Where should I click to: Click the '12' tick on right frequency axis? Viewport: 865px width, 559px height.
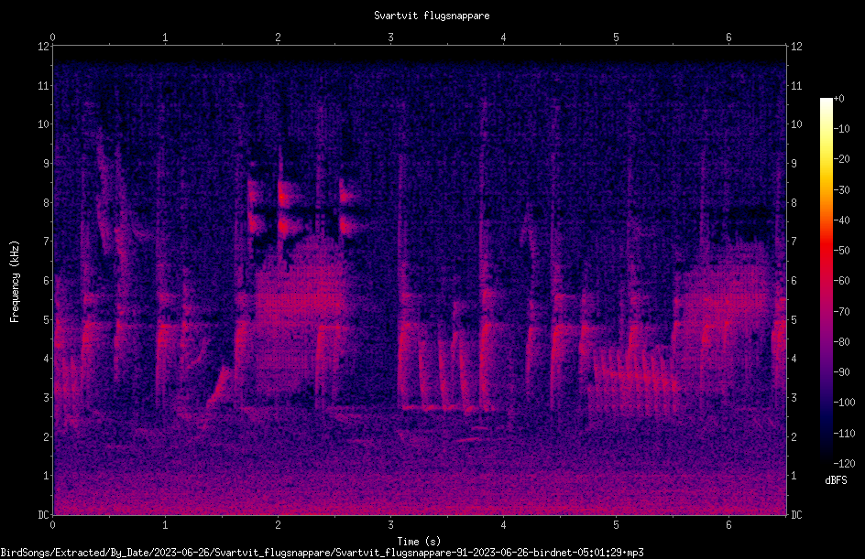[x=796, y=47]
